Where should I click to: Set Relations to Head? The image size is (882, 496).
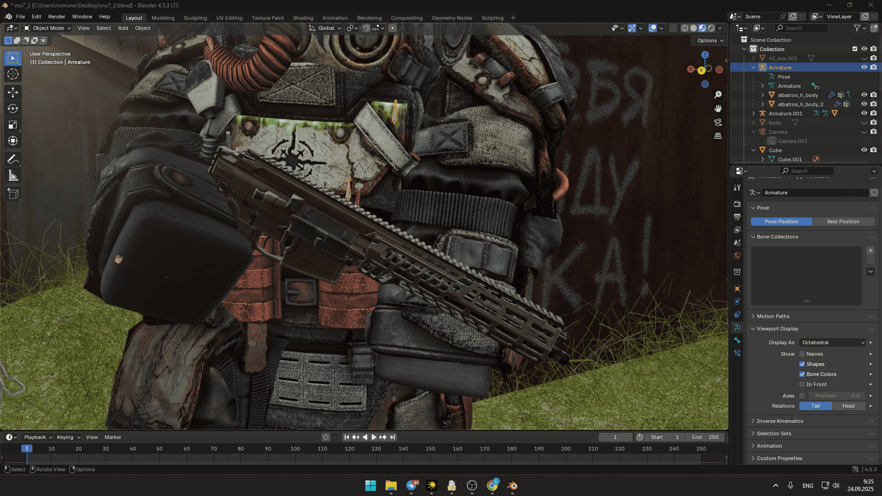(x=848, y=406)
